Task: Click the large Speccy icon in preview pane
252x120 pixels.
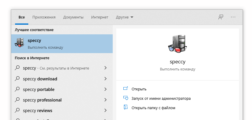Action: (177, 44)
